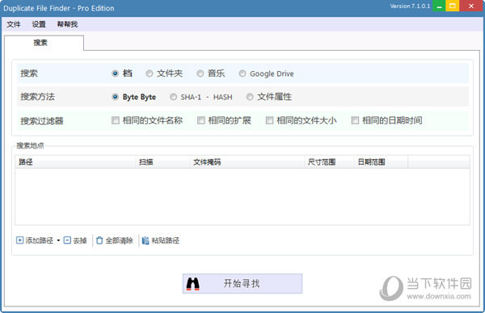The image size is (485, 313).
Task: Click the 路径 column header
Action: 75,162
